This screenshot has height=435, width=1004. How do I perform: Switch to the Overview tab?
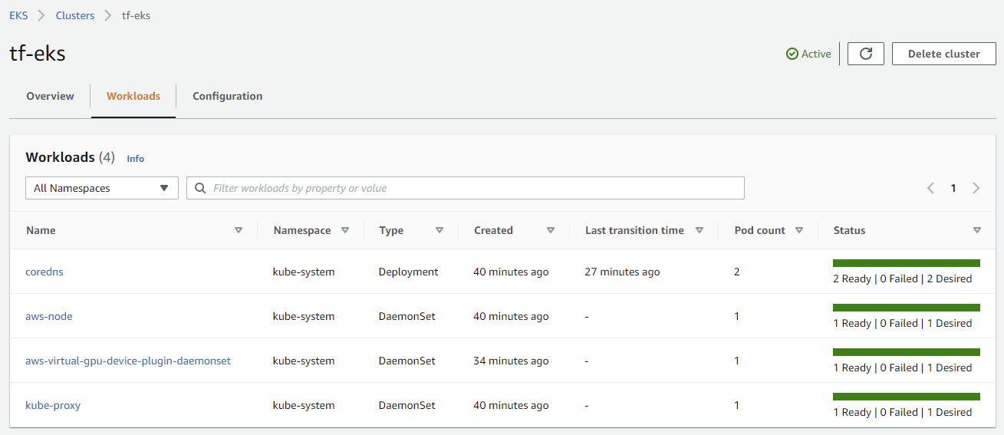click(x=50, y=97)
